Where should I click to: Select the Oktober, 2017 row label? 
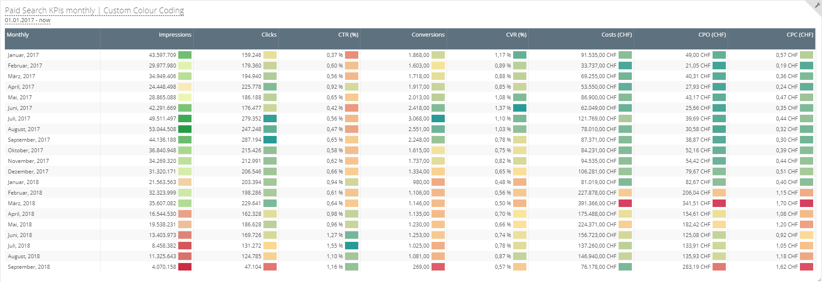[x=26, y=150]
